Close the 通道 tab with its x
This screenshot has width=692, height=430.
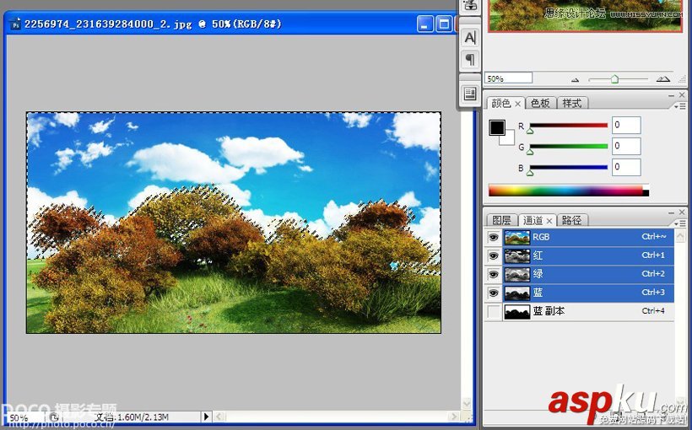point(549,221)
